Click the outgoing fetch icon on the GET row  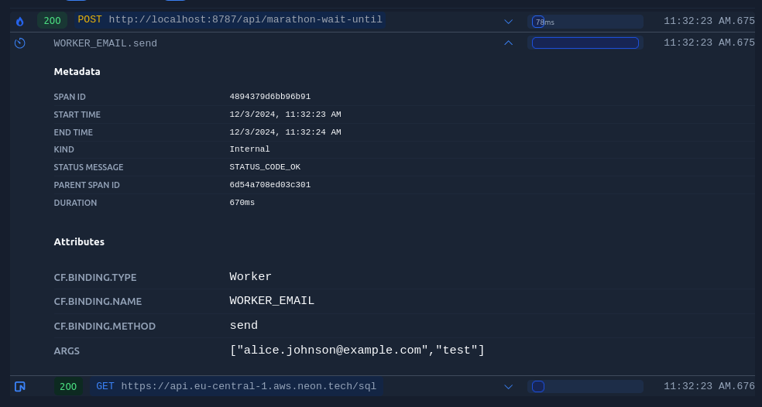tap(20, 386)
